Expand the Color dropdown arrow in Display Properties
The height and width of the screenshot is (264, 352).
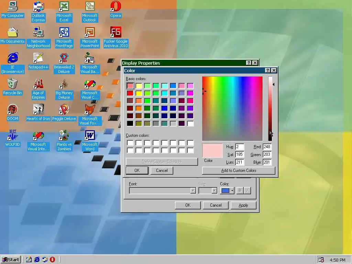coord(232,190)
